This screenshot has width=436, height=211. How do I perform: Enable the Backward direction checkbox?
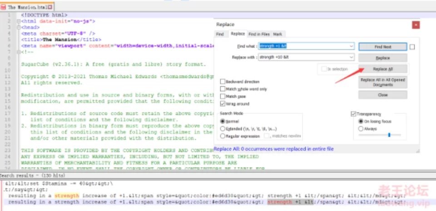click(x=223, y=82)
